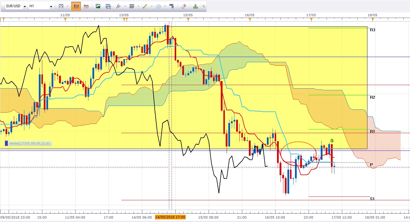Click the R1 pivot level label

pyautogui.click(x=373, y=131)
